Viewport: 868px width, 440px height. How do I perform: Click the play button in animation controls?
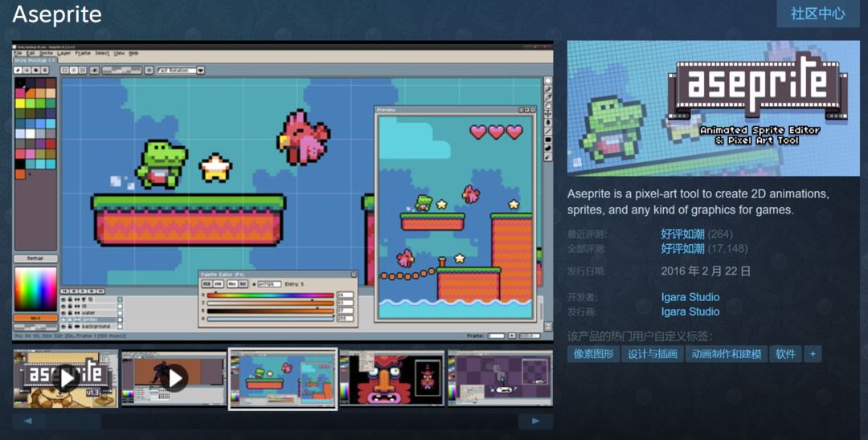[83, 291]
